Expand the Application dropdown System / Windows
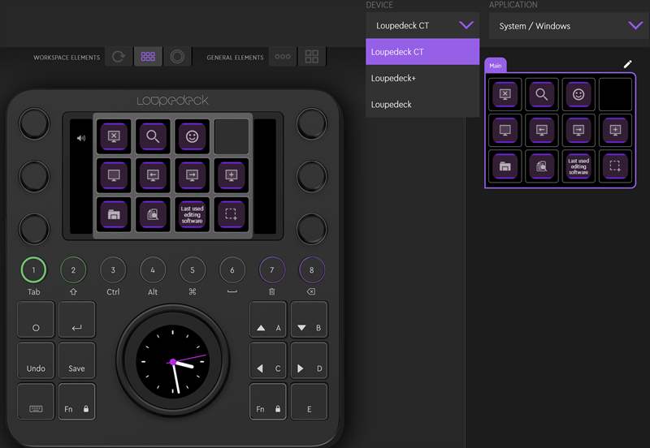This screenshot has height=448, width=650. click(x=569, y=26)
